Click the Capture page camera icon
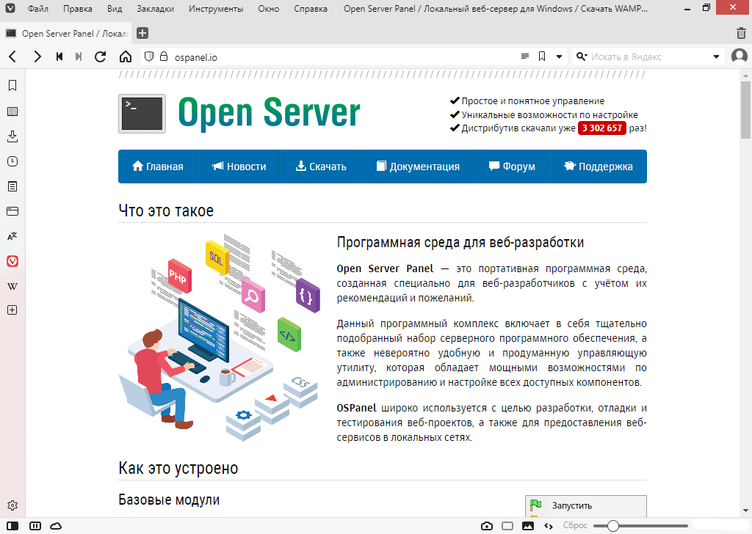 click(x=486, y=526)
